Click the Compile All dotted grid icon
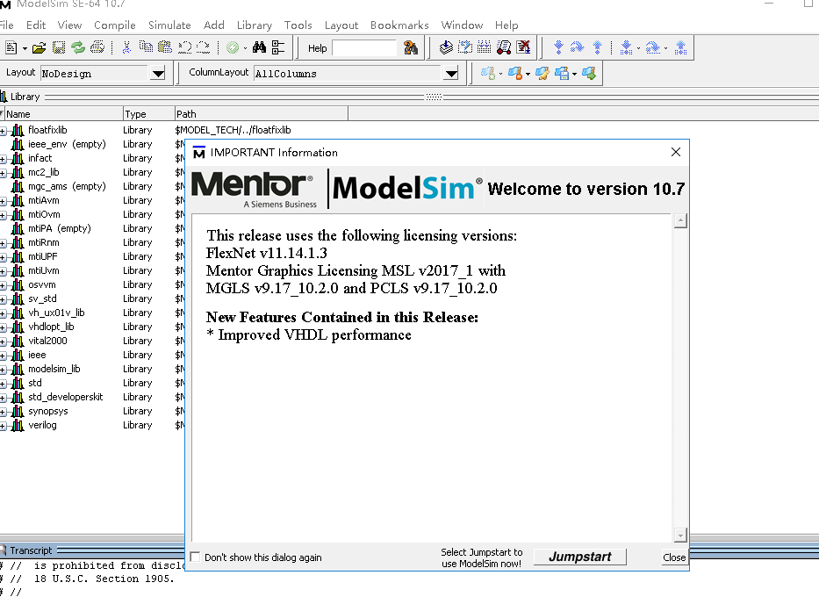 (485, 47)
